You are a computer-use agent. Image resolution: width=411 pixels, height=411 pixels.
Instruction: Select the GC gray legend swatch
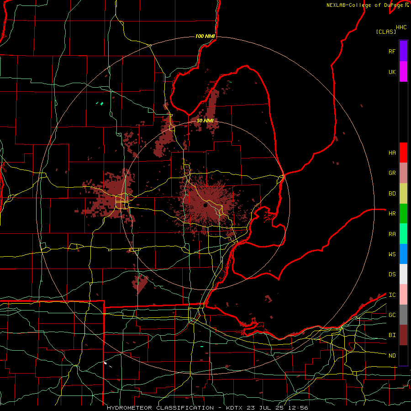coord(403,315)
